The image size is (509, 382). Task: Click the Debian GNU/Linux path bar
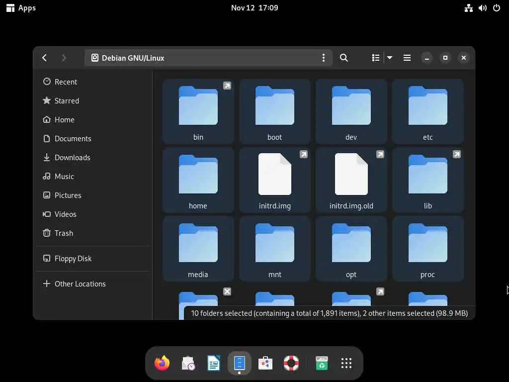(208, 58)
